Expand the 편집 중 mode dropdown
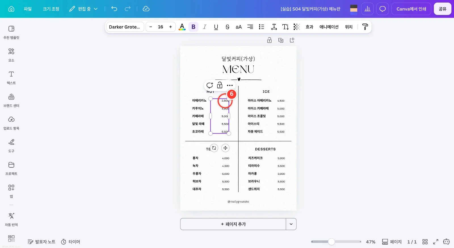Screen dimensions: 454x248 pyautogui.click(x=84, y=9)
